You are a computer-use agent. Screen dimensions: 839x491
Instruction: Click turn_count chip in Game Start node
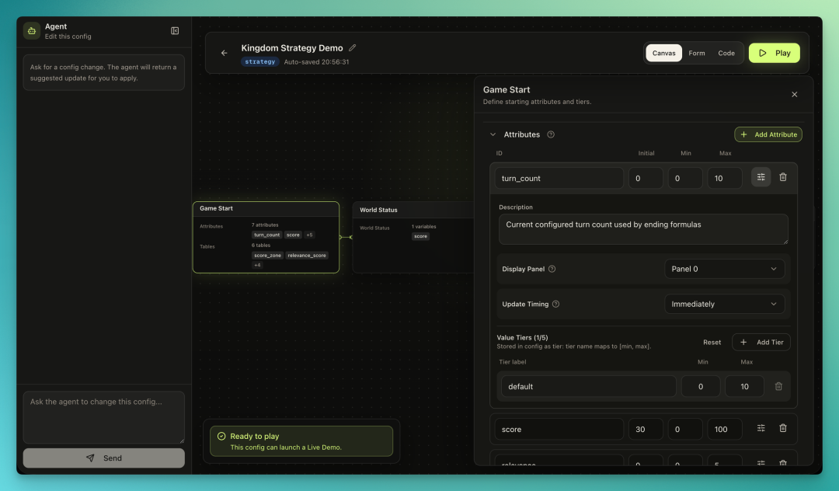(x=266, y=235)
